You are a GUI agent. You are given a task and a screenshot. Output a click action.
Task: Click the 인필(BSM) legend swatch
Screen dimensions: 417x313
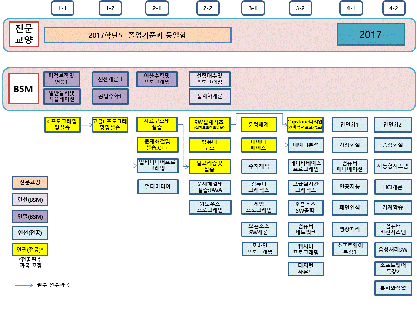pos(30,216)
